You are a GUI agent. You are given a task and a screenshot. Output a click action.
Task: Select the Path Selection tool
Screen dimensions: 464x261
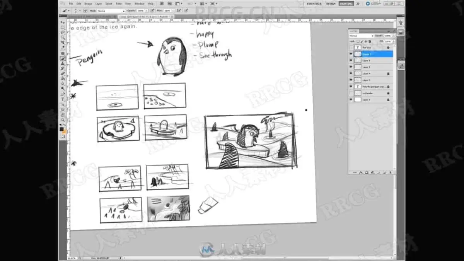click(62, 104)
